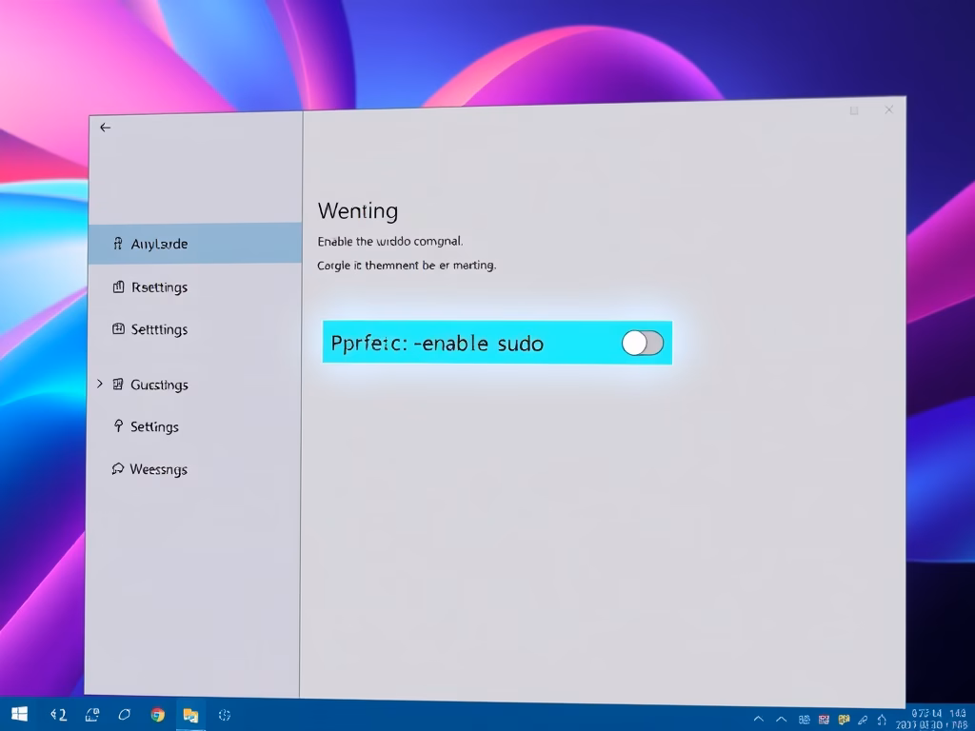Open the Settttings panel icon

click(x=119, y=329)
